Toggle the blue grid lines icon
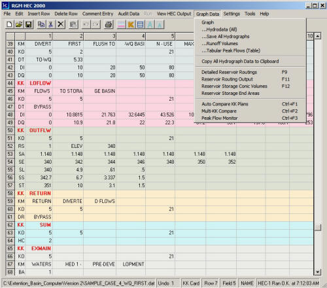Screen dimensions: 327x288 (x=141, y=24)
